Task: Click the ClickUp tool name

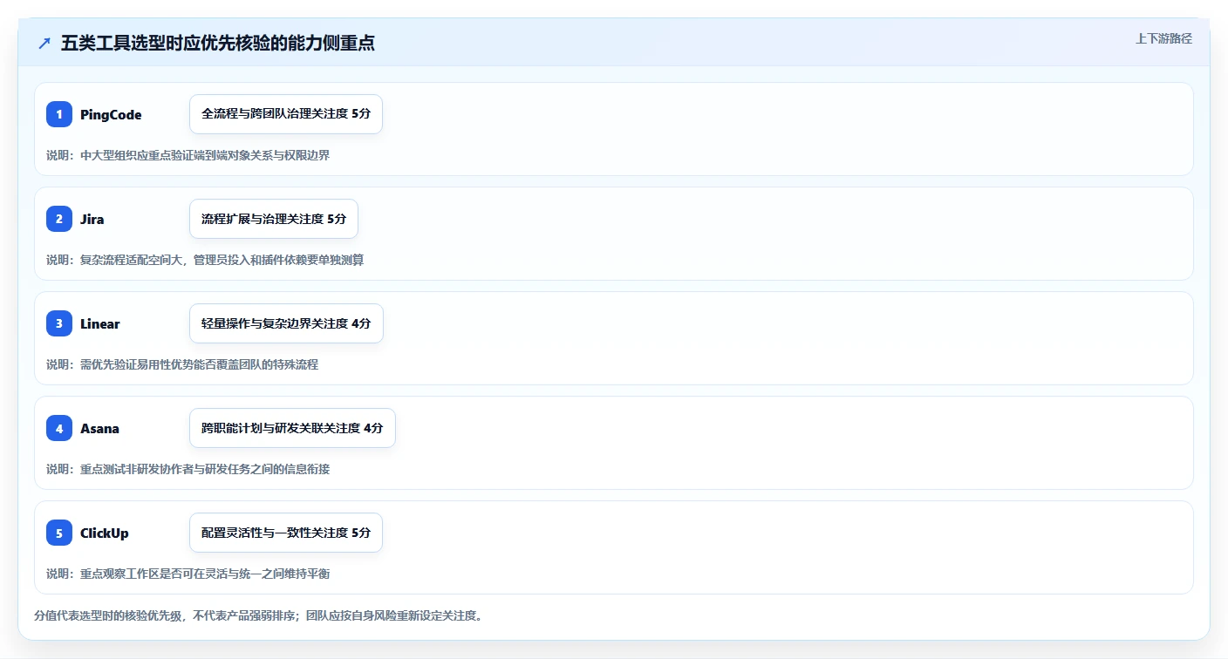Action: point(105,533)
